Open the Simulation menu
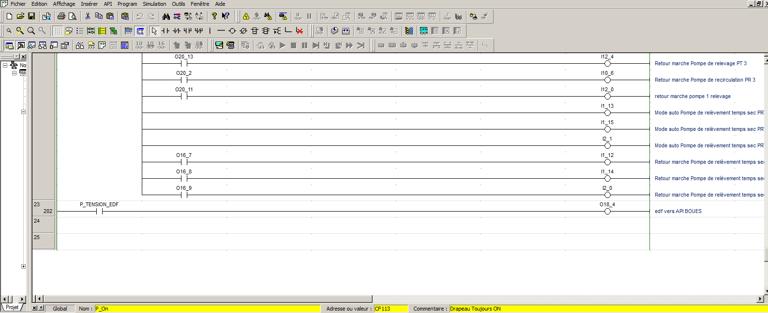This screenshot has height=313, width=768. coord(154,4)
